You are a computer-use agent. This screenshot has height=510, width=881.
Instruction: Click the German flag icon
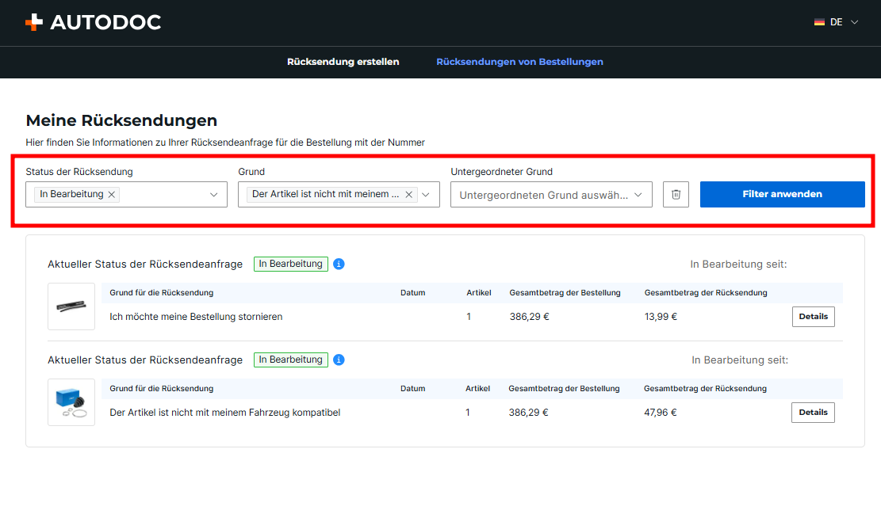[x=819, y=22]
